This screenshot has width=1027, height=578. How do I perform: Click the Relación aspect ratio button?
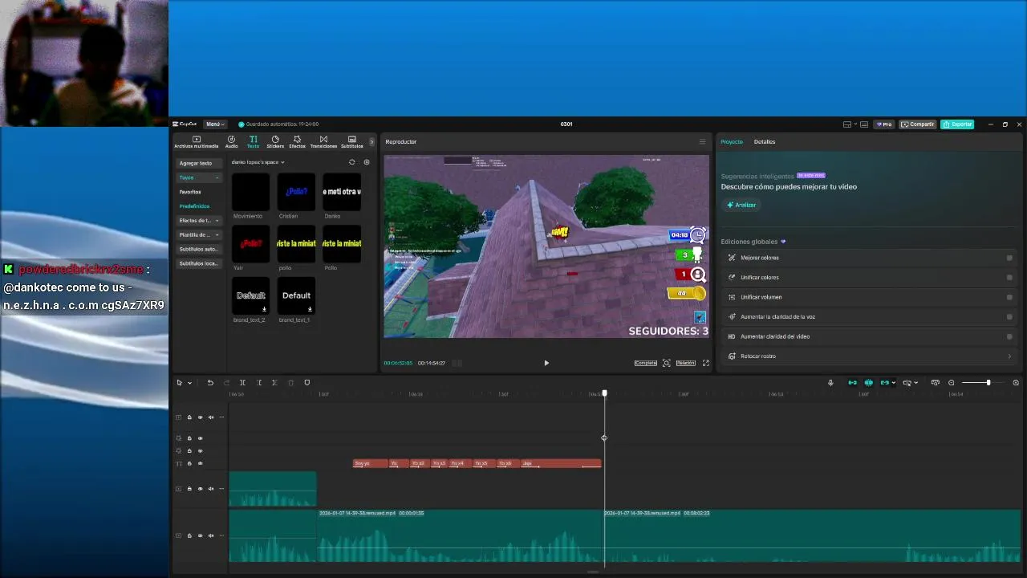point(685,363)
